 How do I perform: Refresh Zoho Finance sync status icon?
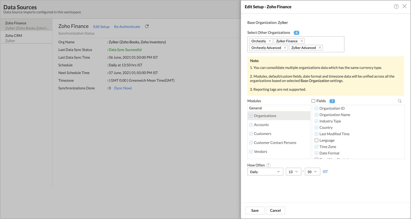tap(147, 26)
